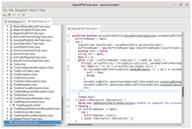Collapse the while loop fold marker
192x129 pixels.
pos(68,60)
